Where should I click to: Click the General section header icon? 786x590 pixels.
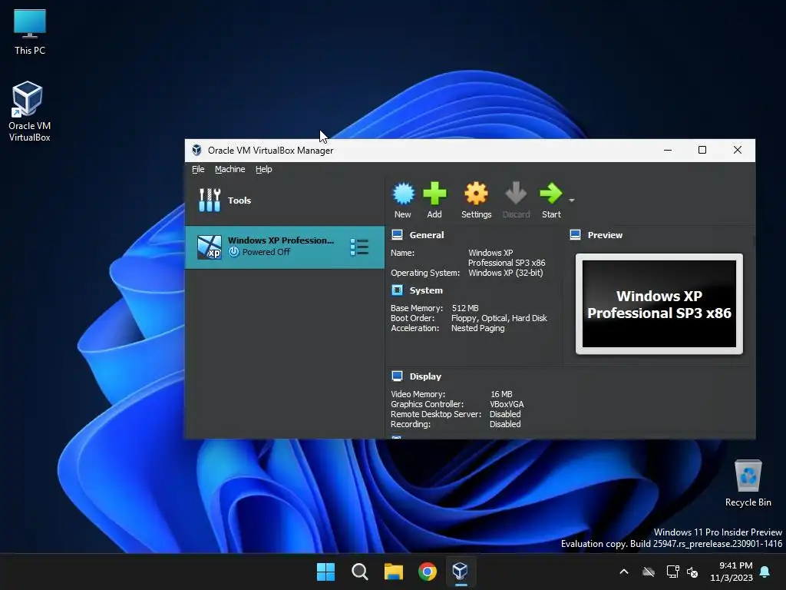(x=397, y=235)
